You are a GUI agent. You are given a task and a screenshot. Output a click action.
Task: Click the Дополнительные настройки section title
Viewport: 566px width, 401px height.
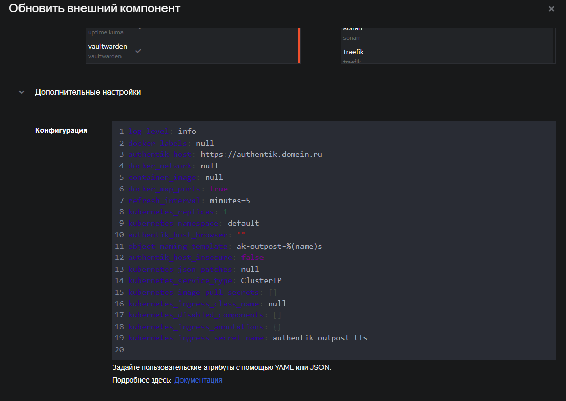(x=88, y=92)
